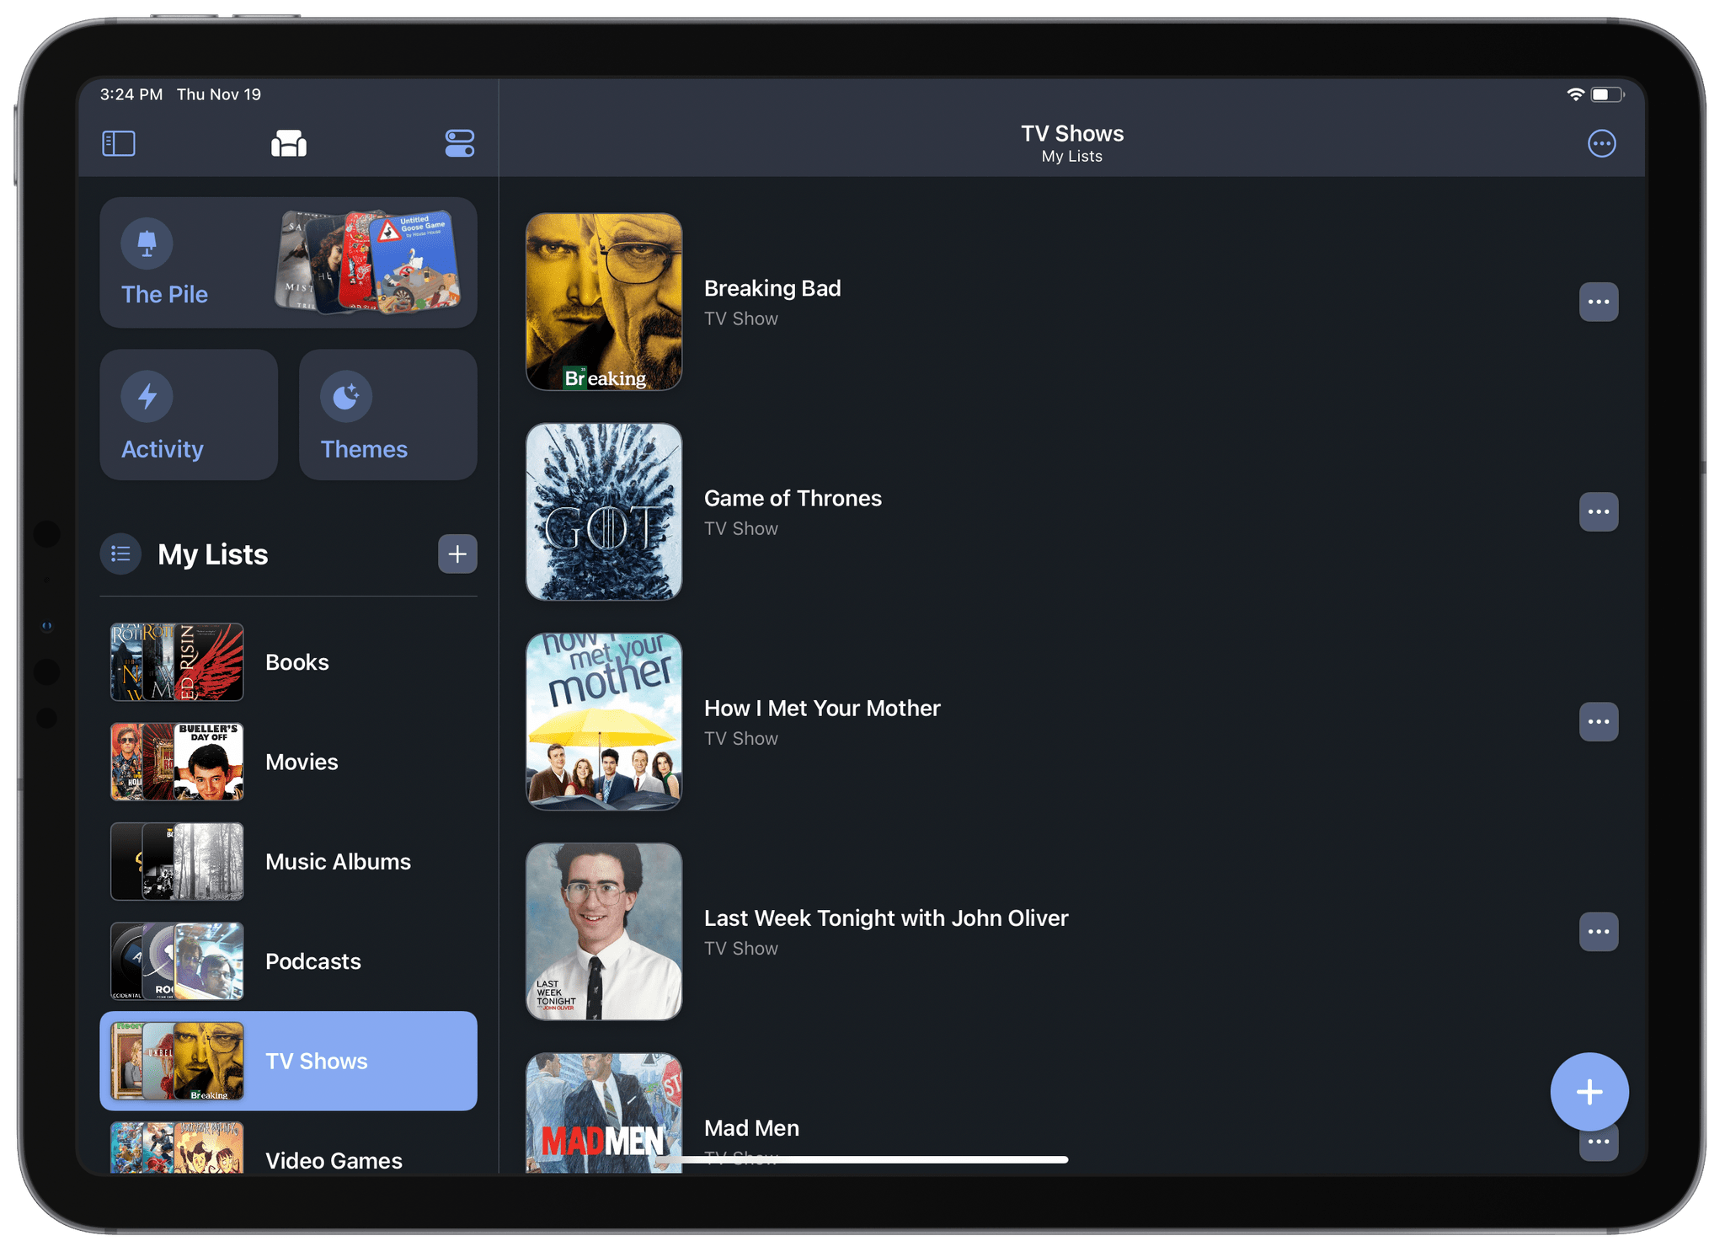Open How I Met Your Mother options
This screenshot has height=1252, width=1725.
tap(1598, 722)
